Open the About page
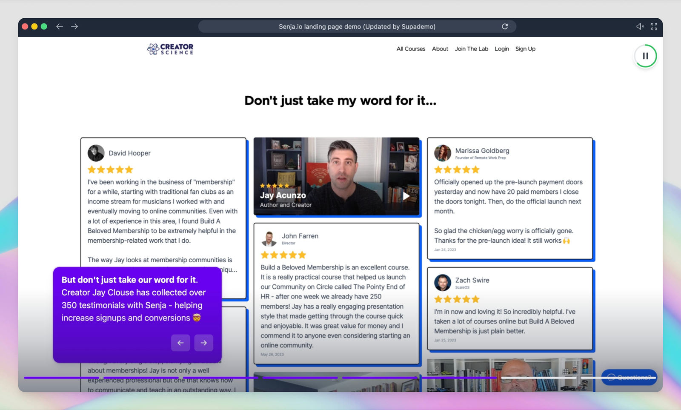 pos(440,49)
